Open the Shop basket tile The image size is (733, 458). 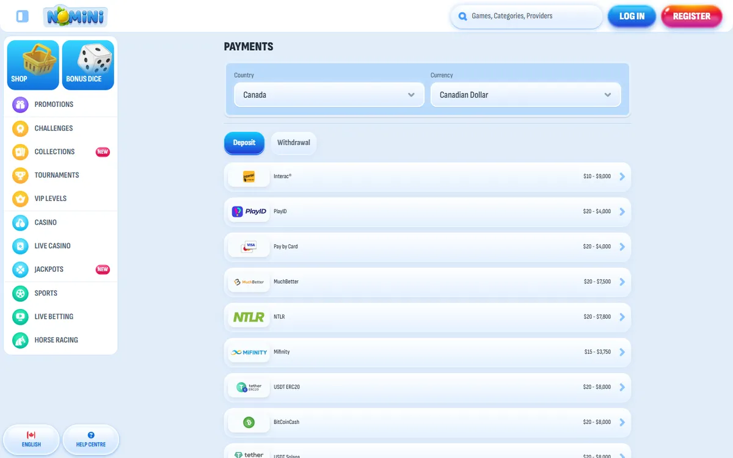pyautogui.click(x=33, y=65)
